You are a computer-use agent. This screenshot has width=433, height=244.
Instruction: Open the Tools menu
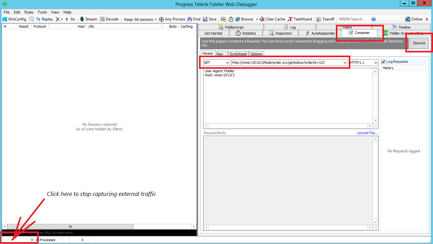click(42, 12)
